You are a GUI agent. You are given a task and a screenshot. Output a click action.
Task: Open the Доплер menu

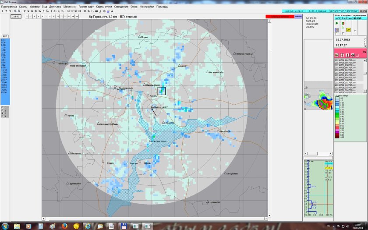pyautogui.click(x=55, y=7)
